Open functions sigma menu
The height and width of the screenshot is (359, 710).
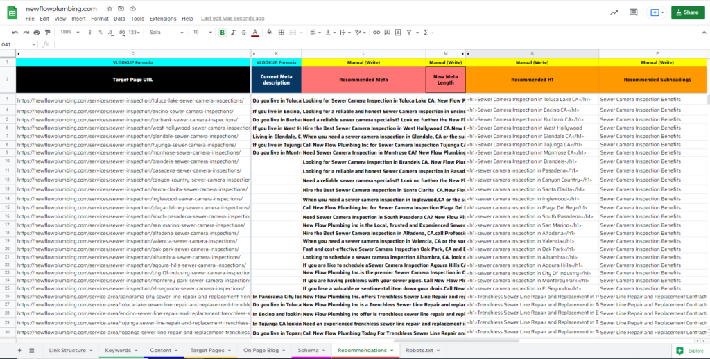tap(428, 33)
